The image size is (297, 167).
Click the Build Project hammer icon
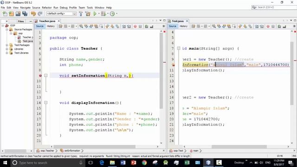81,13
